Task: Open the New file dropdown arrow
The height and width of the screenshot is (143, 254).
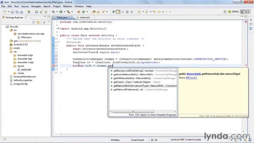Action: [x=8, y=12]
